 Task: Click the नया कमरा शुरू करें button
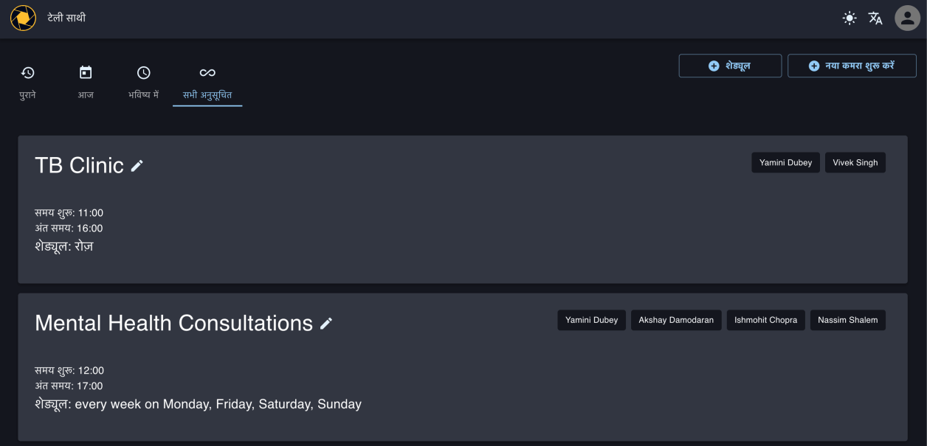click(852, 66)
